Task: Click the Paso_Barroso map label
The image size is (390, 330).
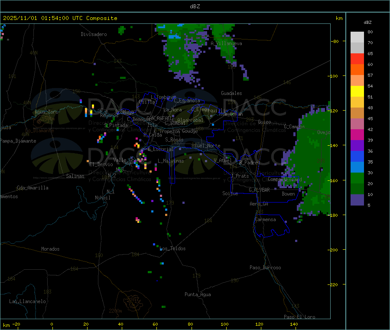Action: tap(265, 268)
